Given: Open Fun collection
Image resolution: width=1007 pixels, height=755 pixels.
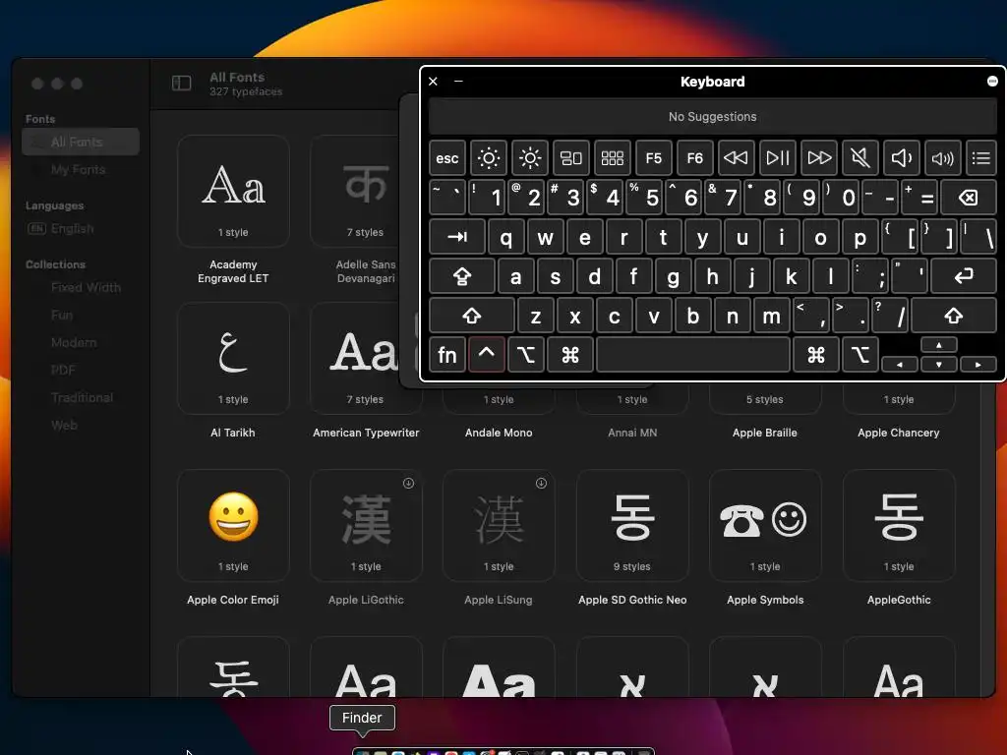Looking at the screenshot, I should click(x=81, y=316).
